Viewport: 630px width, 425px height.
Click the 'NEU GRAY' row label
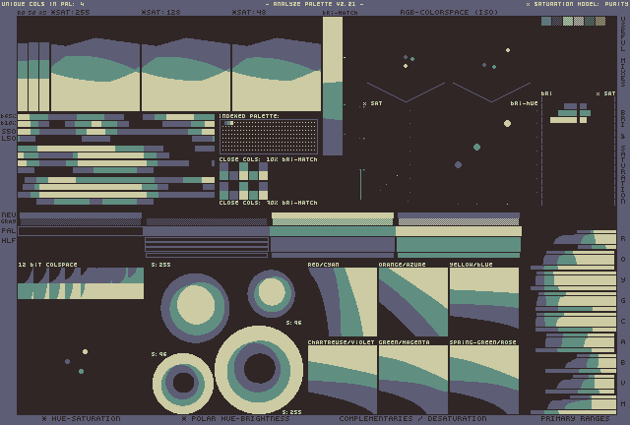(9, 217)
